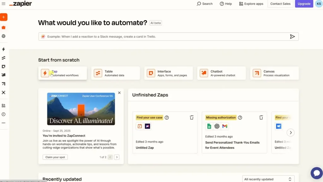
Task: Advance the ZapConnect banner with next arrow
Action: click(116, 157)
